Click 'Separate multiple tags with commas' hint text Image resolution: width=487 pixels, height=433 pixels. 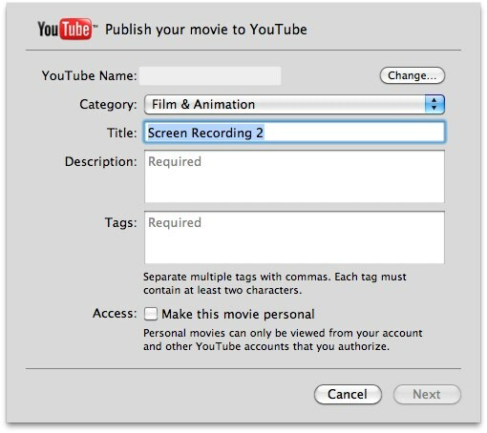coord(275,283)
